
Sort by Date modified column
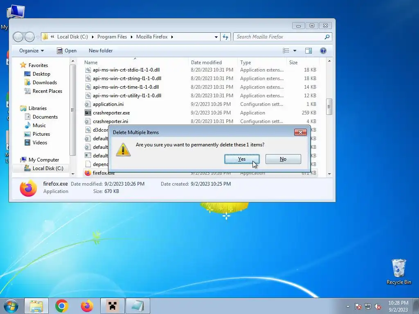coord(206,63)
